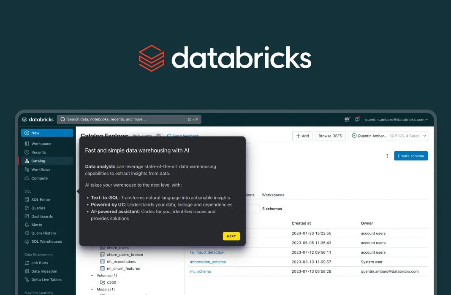Click the Owner column header
451x295 pixels.
pos(367,223)
